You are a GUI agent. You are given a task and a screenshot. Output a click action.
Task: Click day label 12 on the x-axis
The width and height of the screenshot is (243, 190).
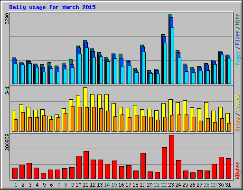coord(93,185)
